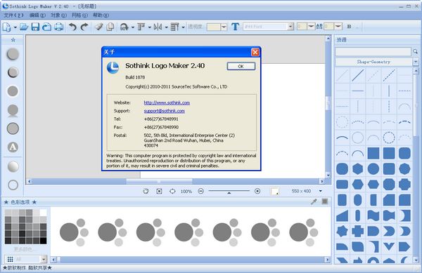Image resolution: width=422 pixels, height=273 pixels.
Task: Open the 文件 (File) menu
Action: coord(13,15)
